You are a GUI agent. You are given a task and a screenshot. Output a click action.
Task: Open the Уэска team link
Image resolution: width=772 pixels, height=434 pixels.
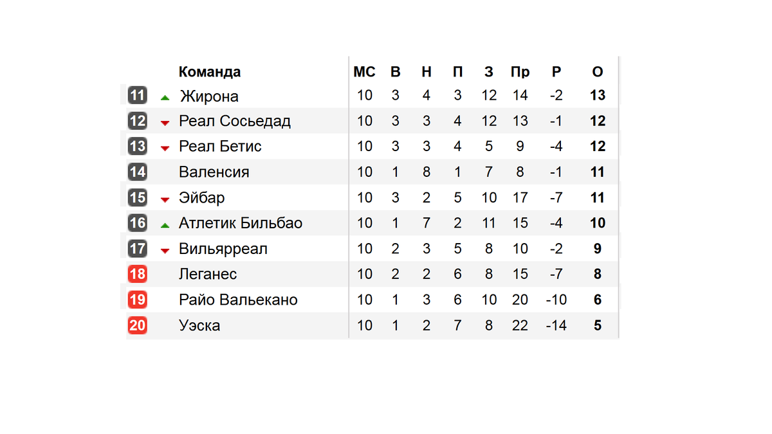pos(199,325)
